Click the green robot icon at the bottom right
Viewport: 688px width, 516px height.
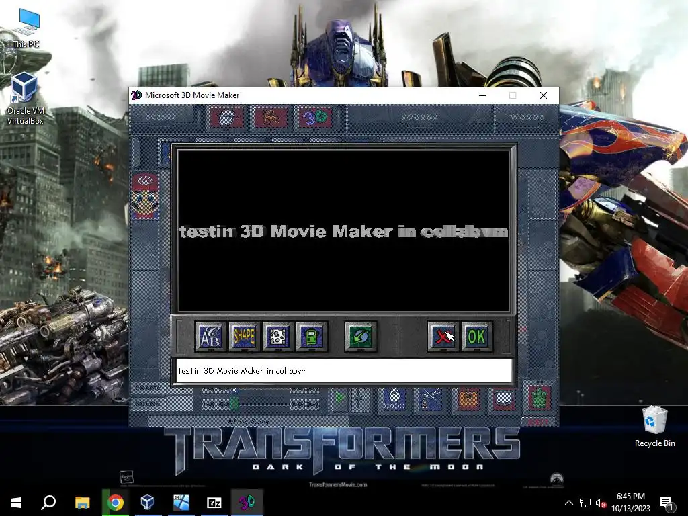(540, 398)
